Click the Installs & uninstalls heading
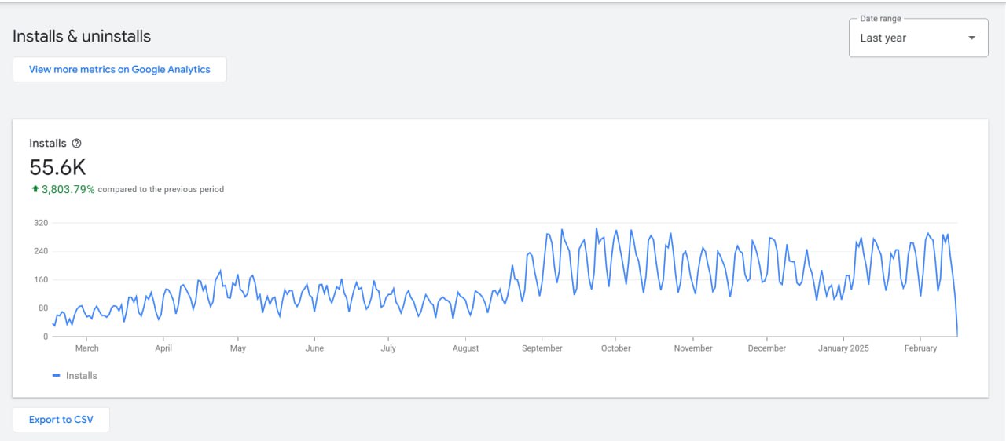1006x441 pixels. (82, 36)
